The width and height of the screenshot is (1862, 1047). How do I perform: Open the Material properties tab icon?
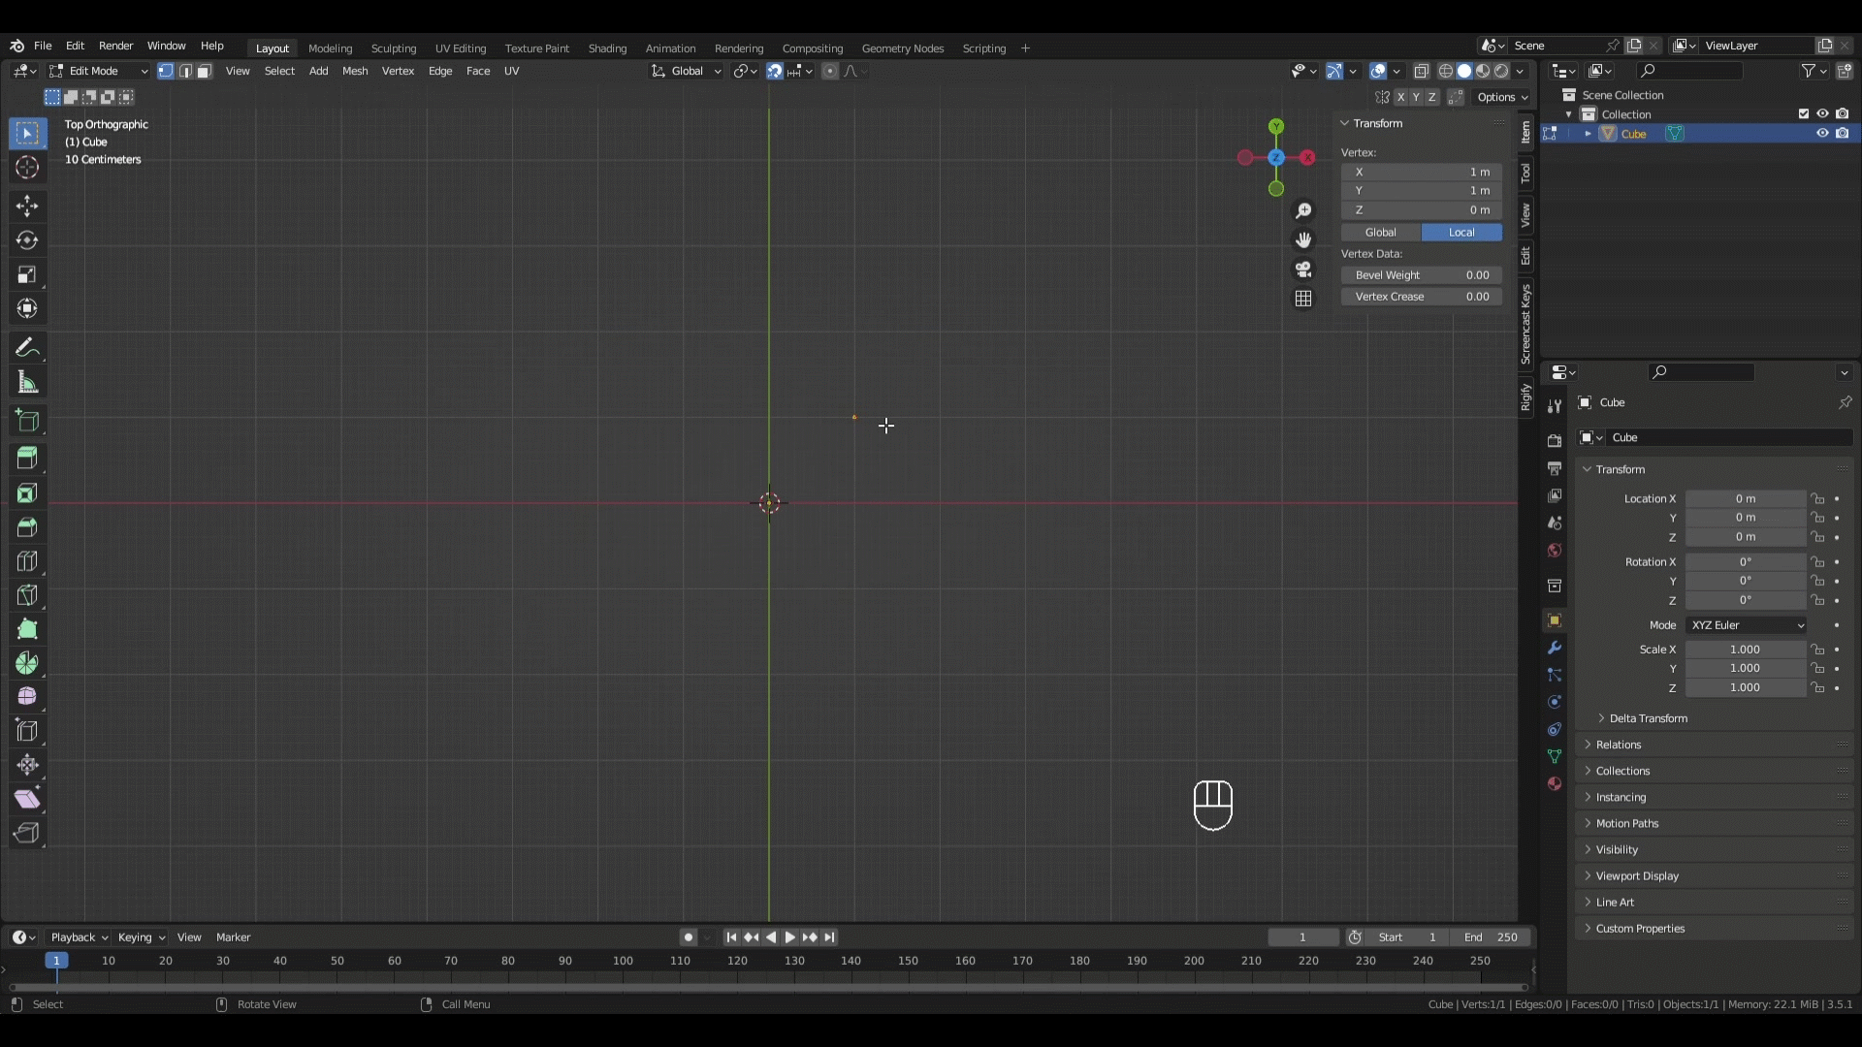click(1555, 783)
